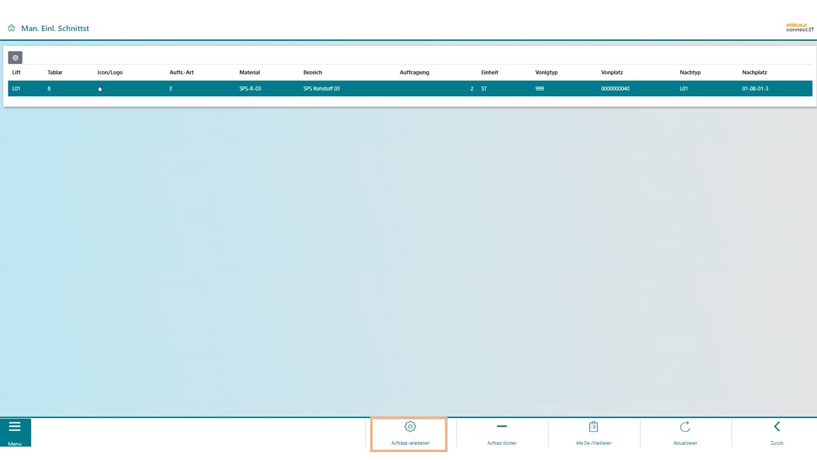Sort by the Lift column header
Image resolution: width=817 pixels, height=460 pixels.
point(16,73)
